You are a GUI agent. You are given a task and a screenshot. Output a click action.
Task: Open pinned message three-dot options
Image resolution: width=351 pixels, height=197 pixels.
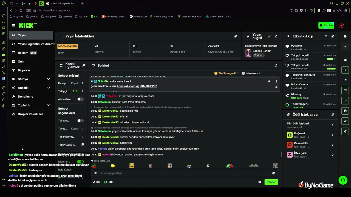coord(276,81)
